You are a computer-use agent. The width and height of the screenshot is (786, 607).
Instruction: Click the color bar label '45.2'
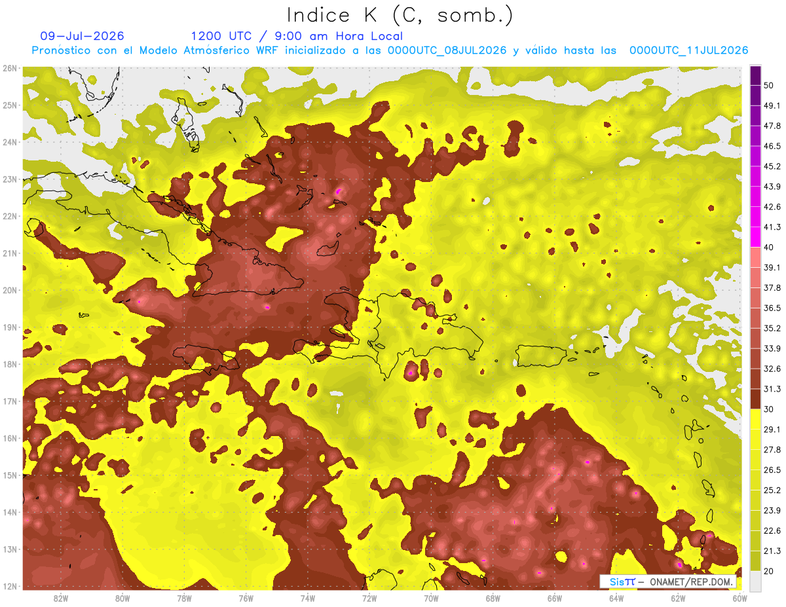point(772,166)
